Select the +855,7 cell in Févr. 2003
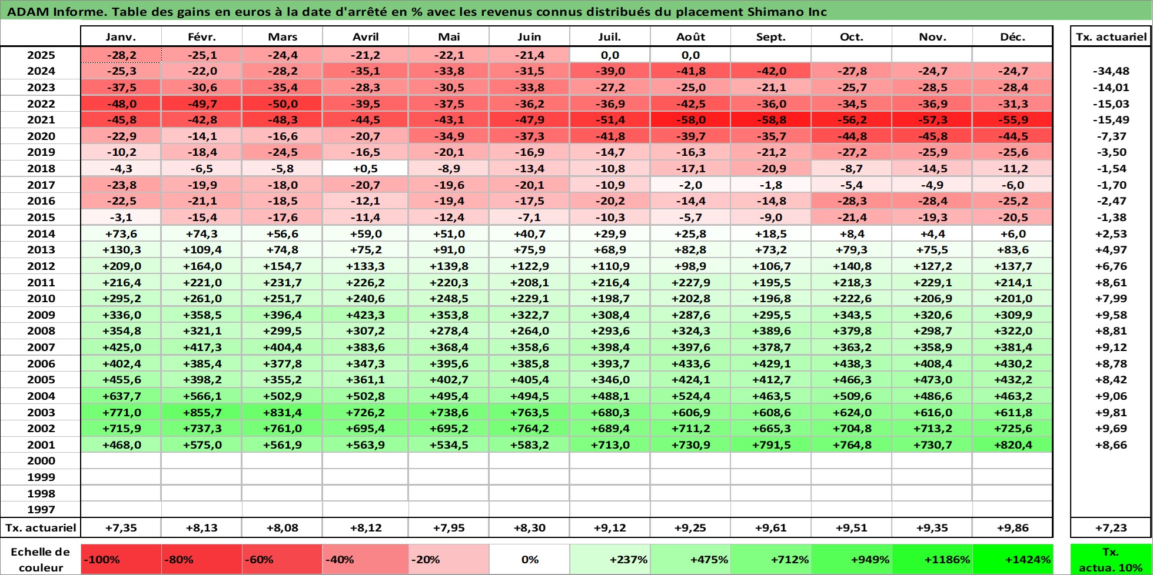Image resolution: width=1153 pixels, height=575 pixels. (201, 412)
